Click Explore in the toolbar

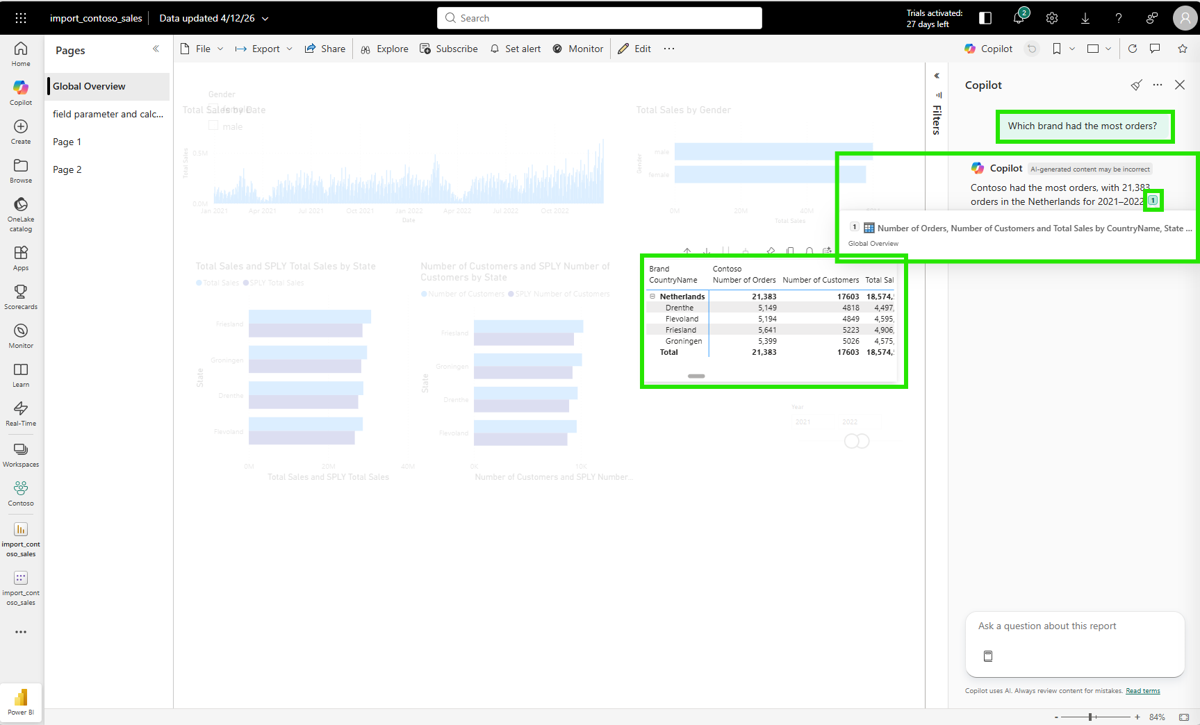(384, 49)
